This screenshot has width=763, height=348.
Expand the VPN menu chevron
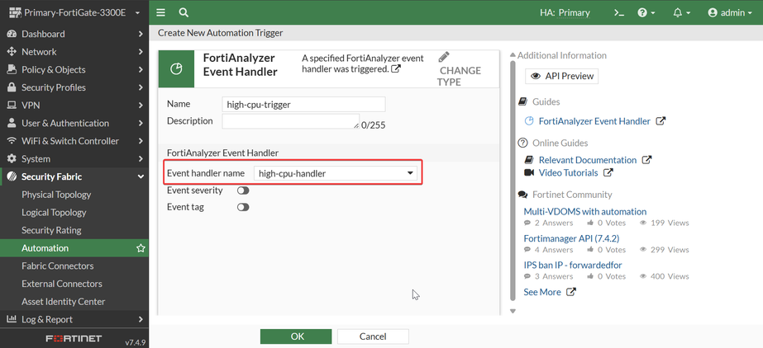click(141, 106)
